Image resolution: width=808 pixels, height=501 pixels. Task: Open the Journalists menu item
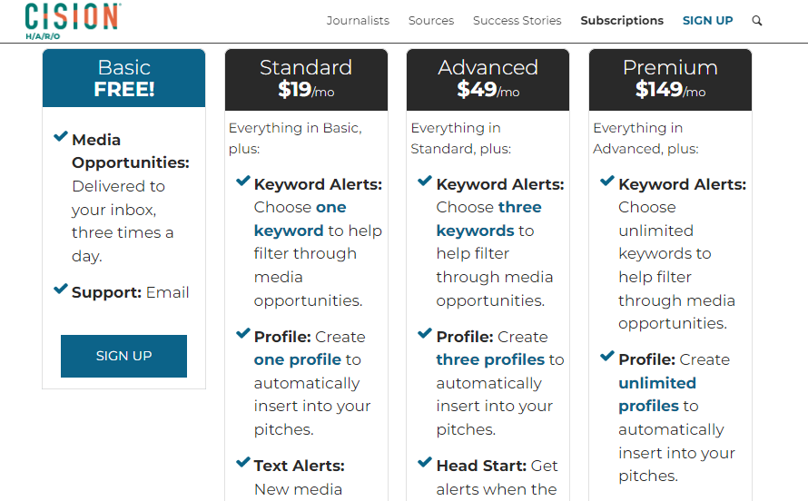[358, 21]
